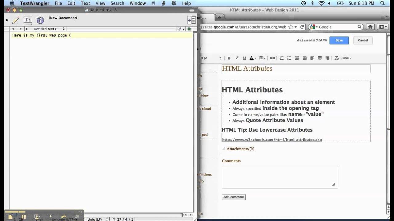Toggle the documents drawer icon

pyautogui.click(x=191, y=20)
